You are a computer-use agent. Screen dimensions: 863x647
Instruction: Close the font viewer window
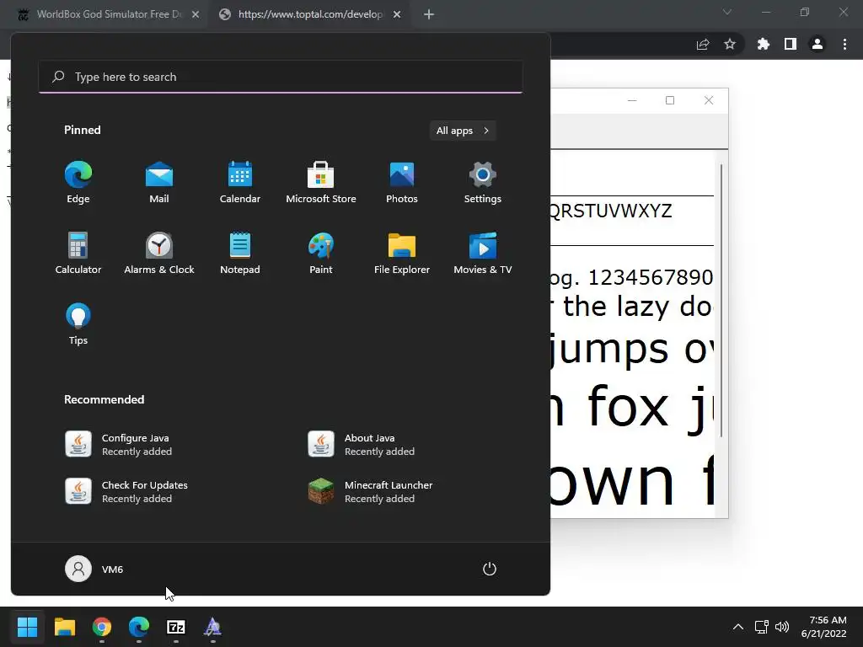point(709,100)
